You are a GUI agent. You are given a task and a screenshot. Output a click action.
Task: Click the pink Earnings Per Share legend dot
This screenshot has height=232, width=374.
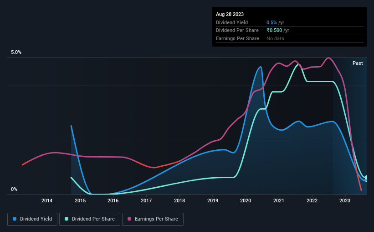coord(129,219)
